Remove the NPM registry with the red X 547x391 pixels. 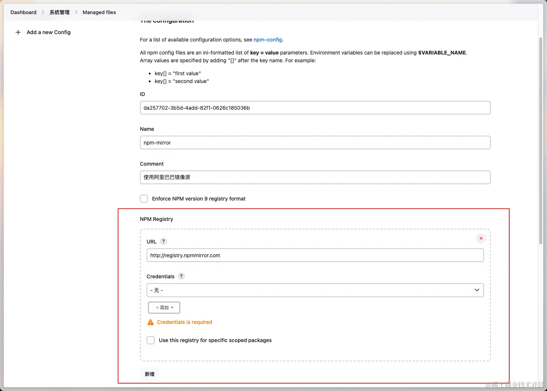(481, 238)
